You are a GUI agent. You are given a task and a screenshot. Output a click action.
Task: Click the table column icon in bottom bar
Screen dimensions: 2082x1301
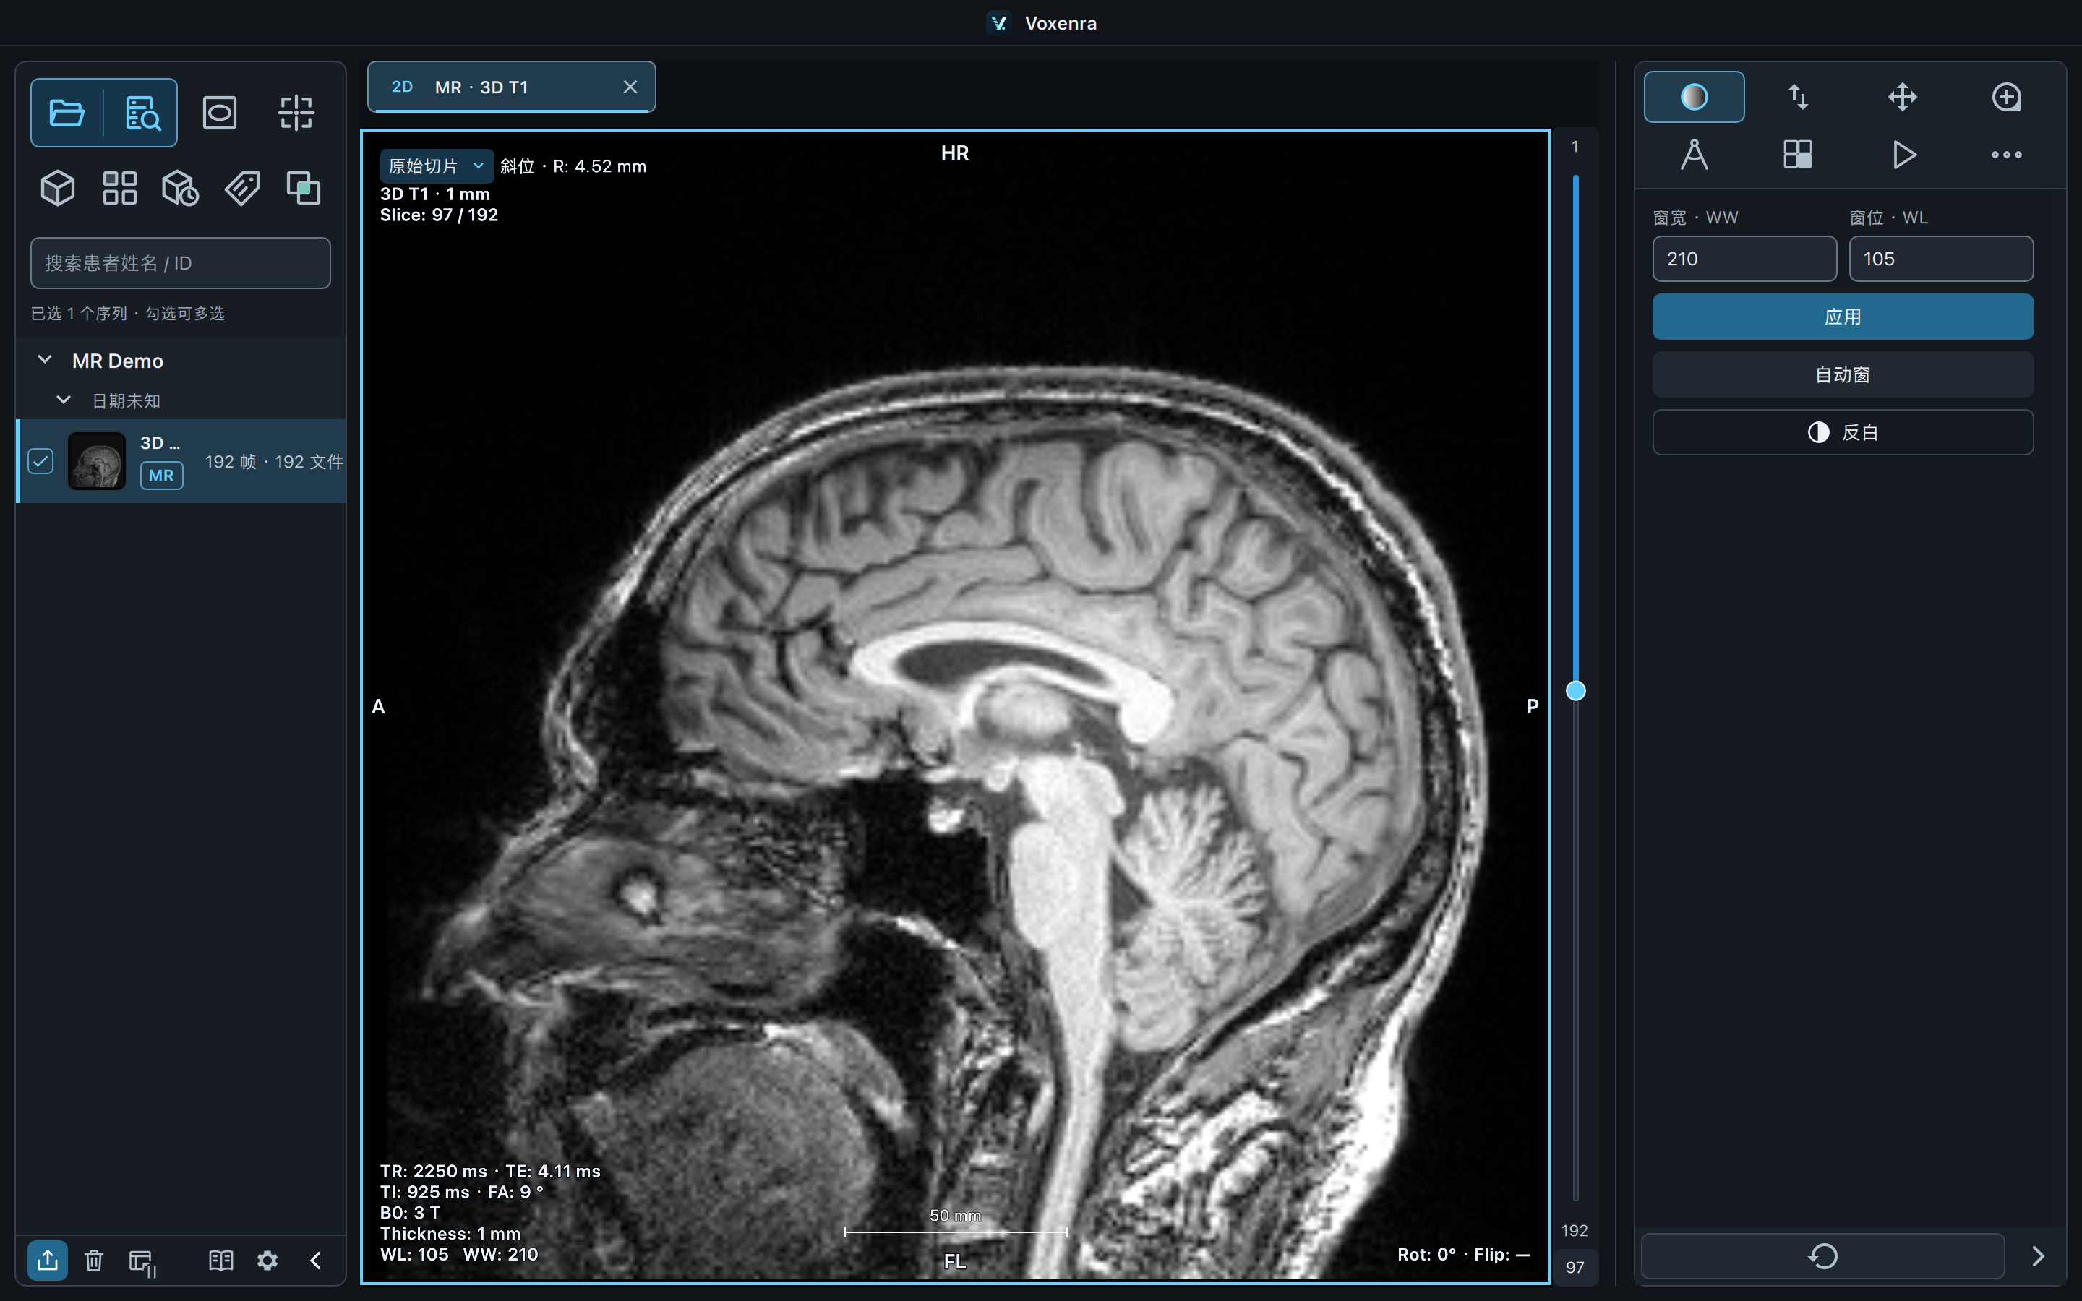point(142,1262)
